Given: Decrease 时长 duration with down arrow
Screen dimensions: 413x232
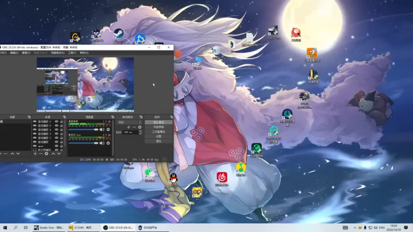Looking at the screenshot, I should (x=140, y=134).
